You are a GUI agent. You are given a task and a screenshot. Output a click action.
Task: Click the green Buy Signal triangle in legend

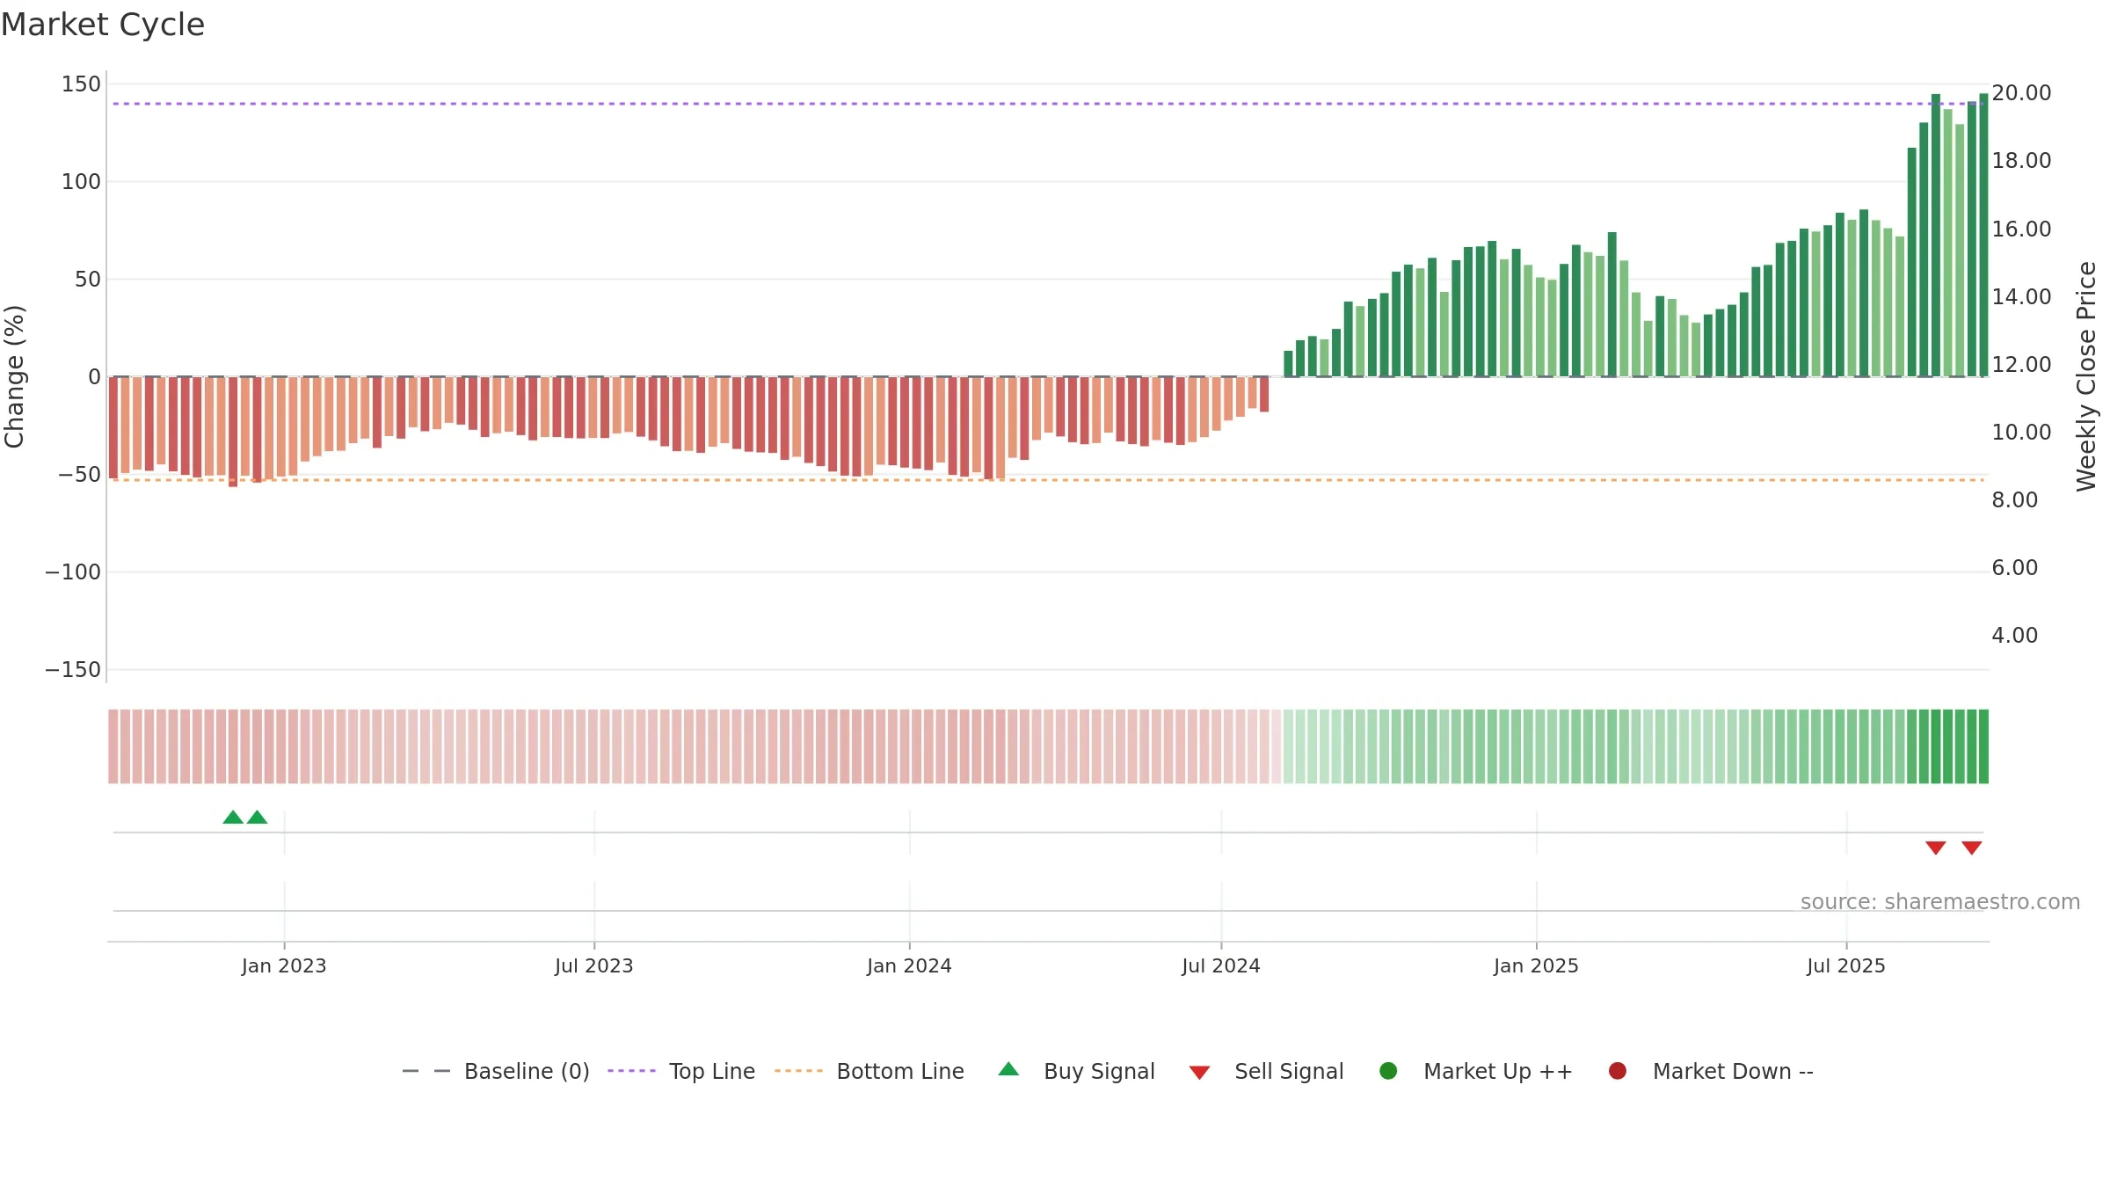(1009, 1069)
